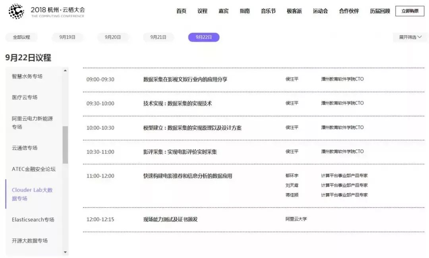Viewport: 429px width, 258px height.
Task: Click speaker 蒋佳颖 in the 11:00 session
Action: (292, 195)
